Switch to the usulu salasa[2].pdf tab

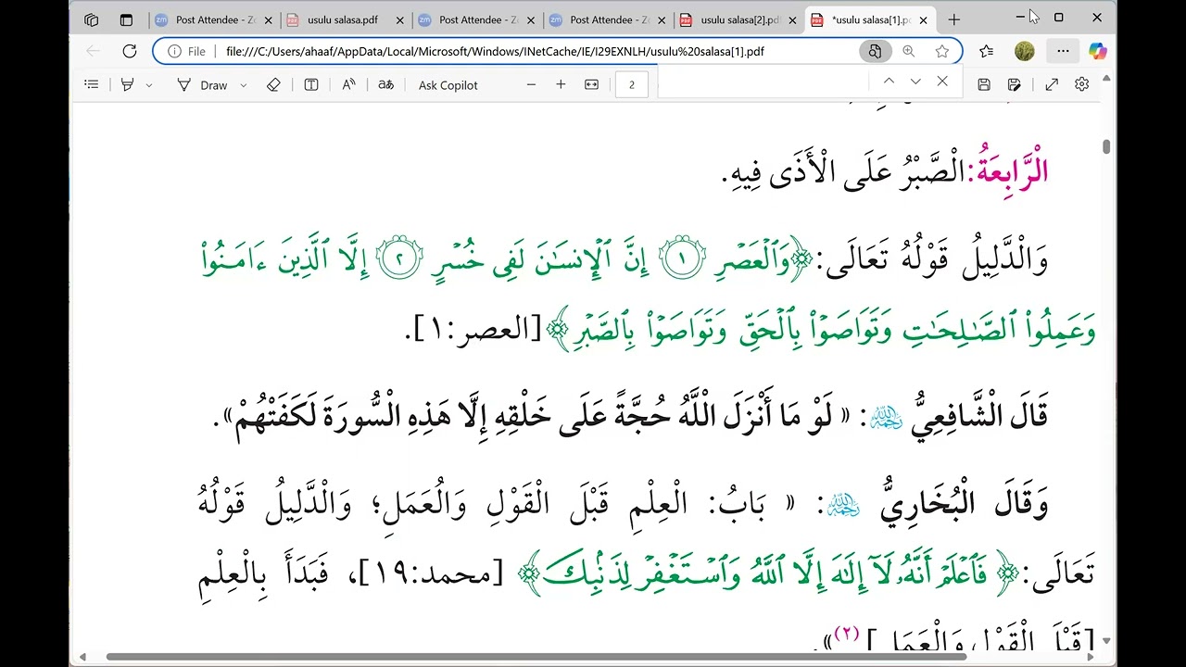pyautogui.click(x=738, y=19)
